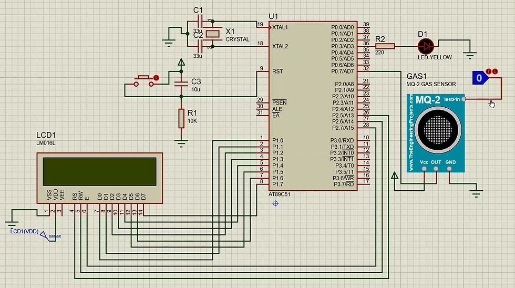Click the red actuator dot on the push button
The width and height of the screenshot is (515, 288).
pyautogui.click(x=157, y=78)
